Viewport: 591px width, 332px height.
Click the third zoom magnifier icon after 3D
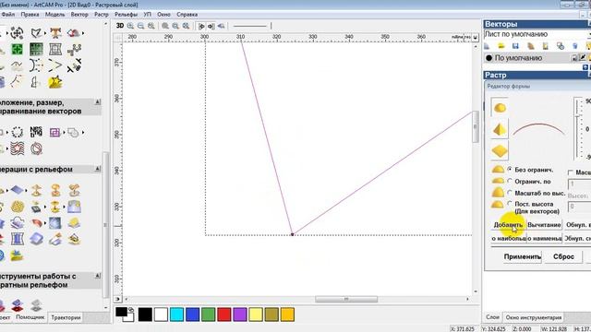click(151, 26)
